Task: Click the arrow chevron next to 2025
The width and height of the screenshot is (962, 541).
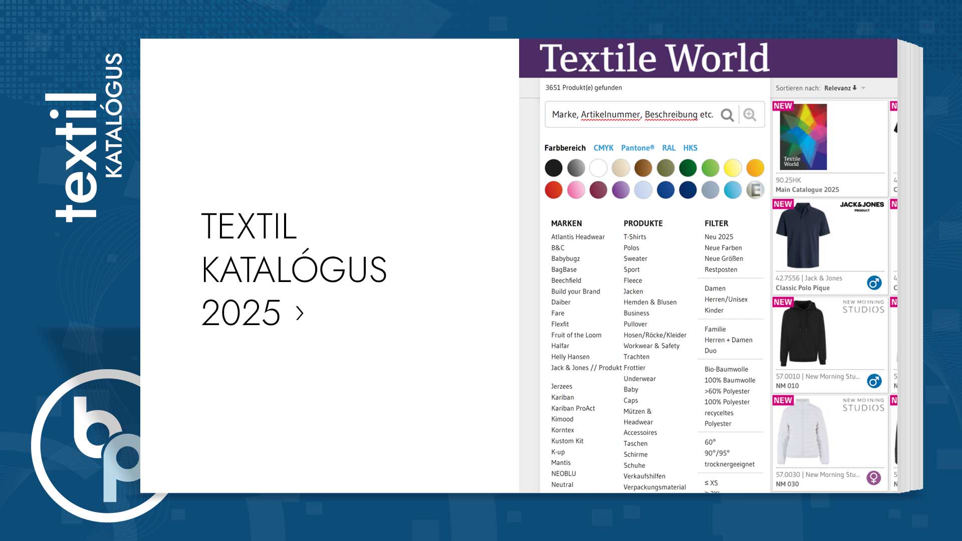Action: 300,313
